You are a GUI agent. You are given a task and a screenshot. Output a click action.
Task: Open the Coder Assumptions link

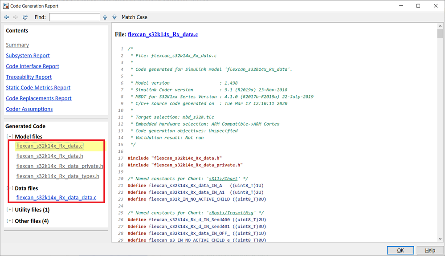pos(29,109)
